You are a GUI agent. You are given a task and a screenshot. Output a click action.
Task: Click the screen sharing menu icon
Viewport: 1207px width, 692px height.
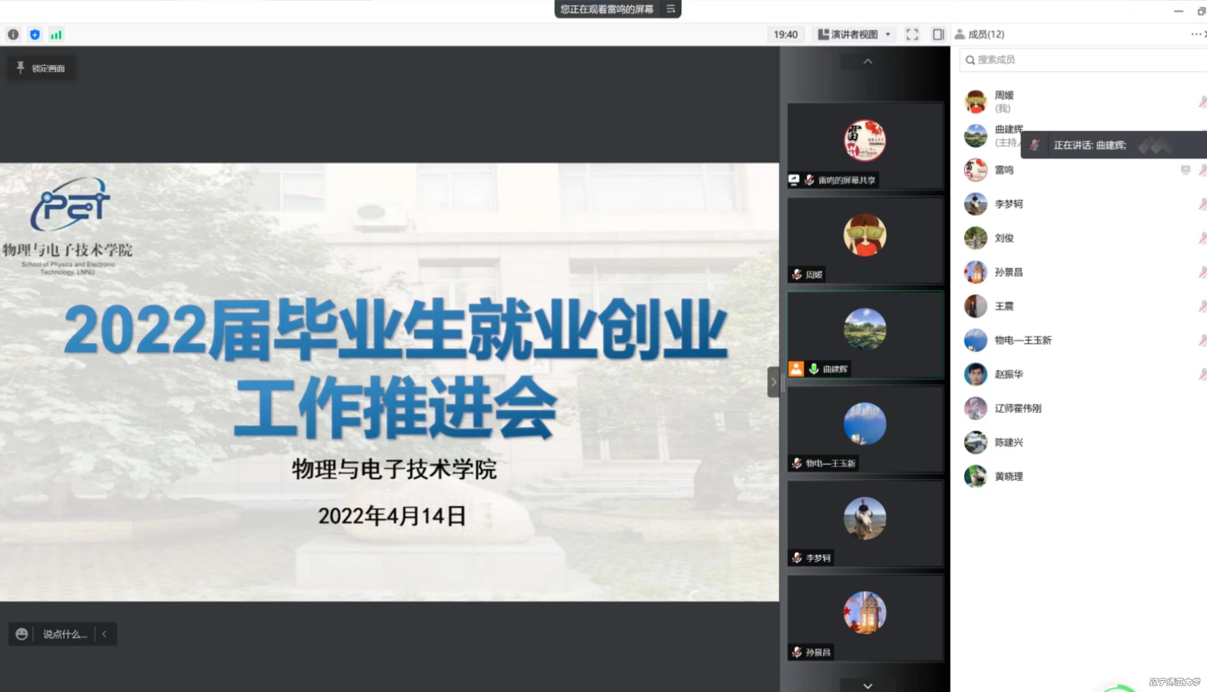[x=670, y=9]
